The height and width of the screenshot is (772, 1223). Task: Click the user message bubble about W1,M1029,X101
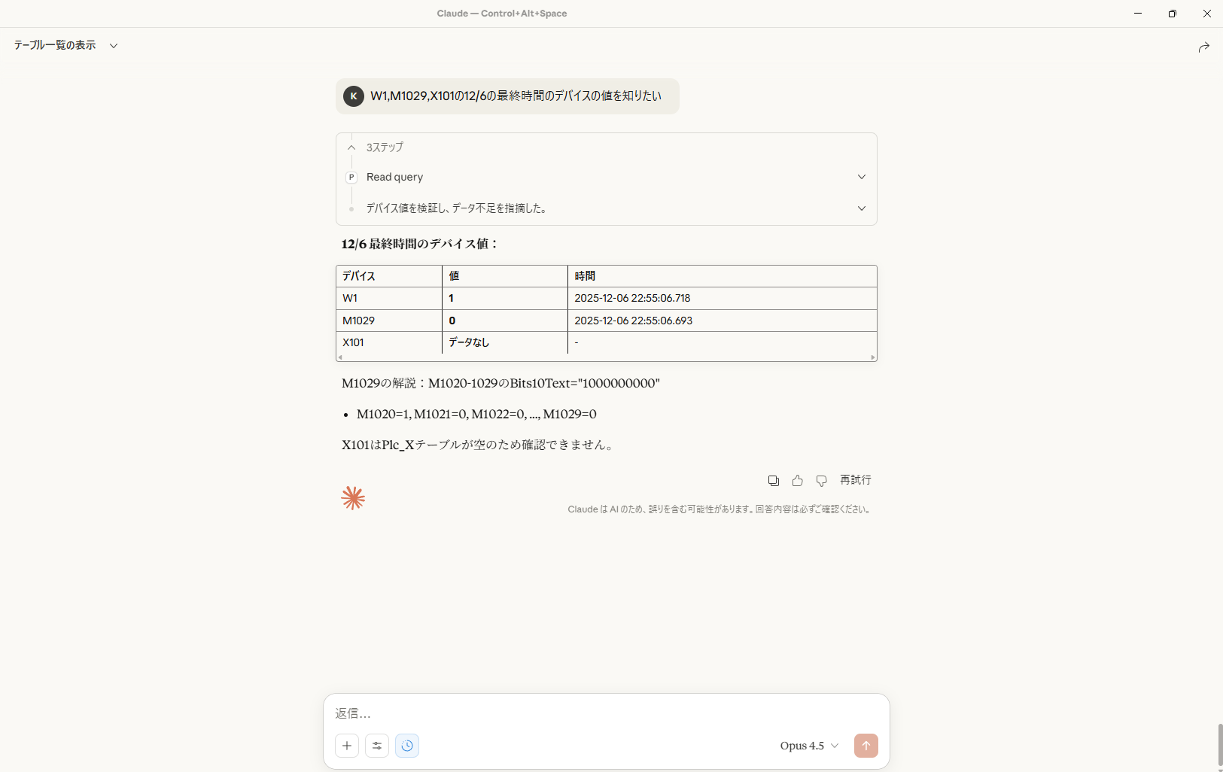click(x=516, y=96)
